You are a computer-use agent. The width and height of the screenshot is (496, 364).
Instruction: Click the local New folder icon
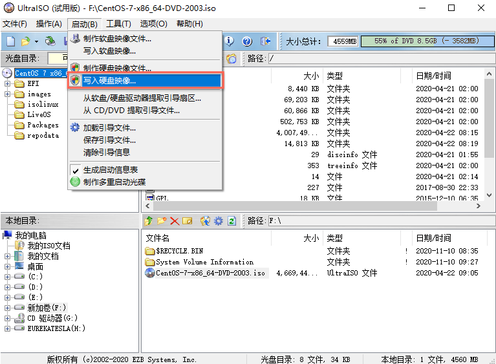(162, 220)
